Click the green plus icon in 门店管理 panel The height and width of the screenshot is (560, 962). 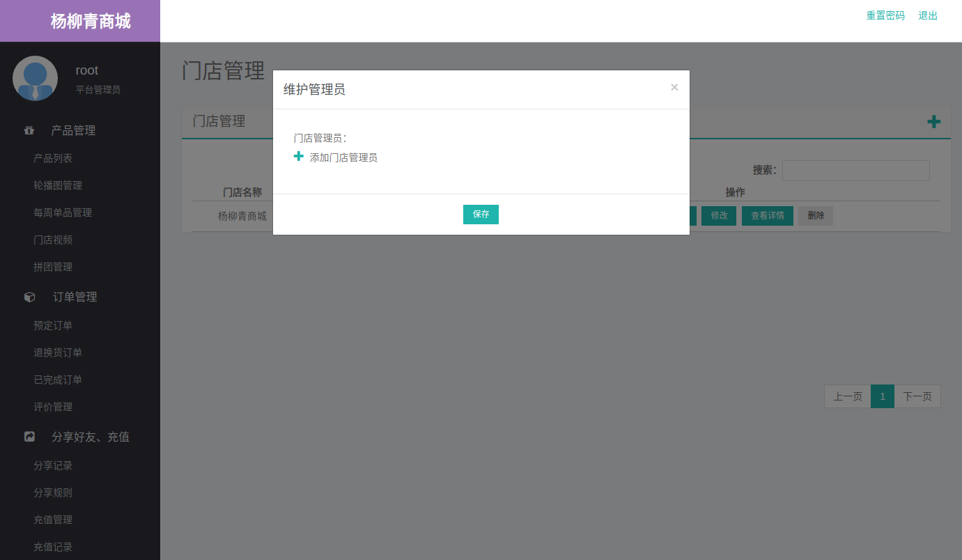point(933,122)
